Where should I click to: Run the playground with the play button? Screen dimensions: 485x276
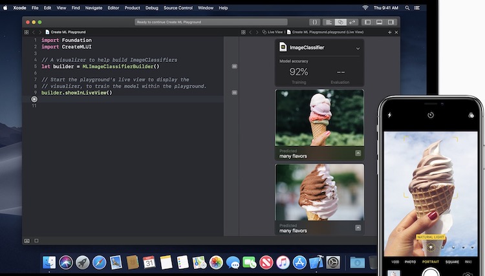pos(34,99)
